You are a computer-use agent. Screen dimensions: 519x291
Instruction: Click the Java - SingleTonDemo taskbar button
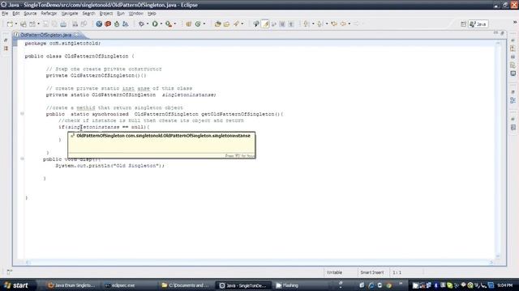pyautogui.click(x=243, y=285)
